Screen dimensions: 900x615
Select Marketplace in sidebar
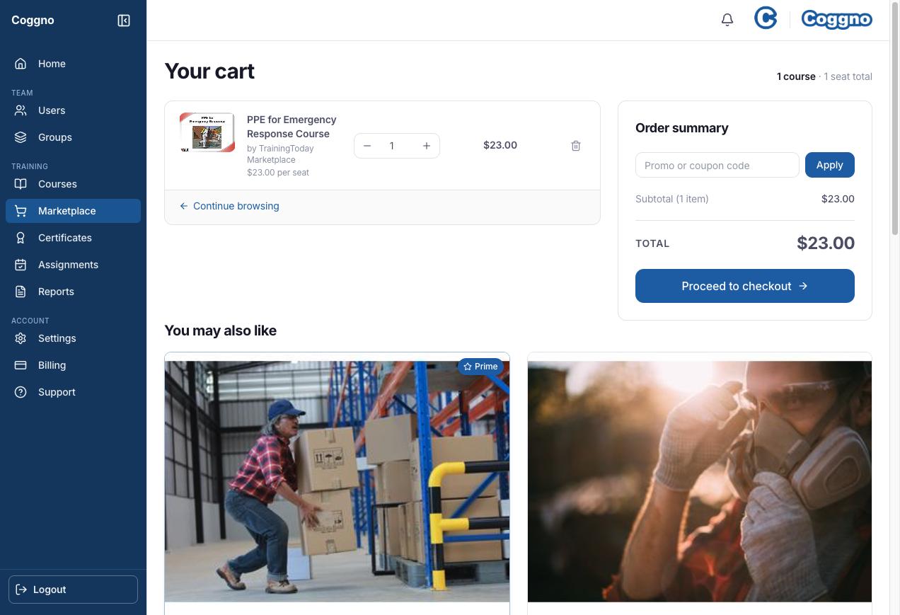pos(73,211)
